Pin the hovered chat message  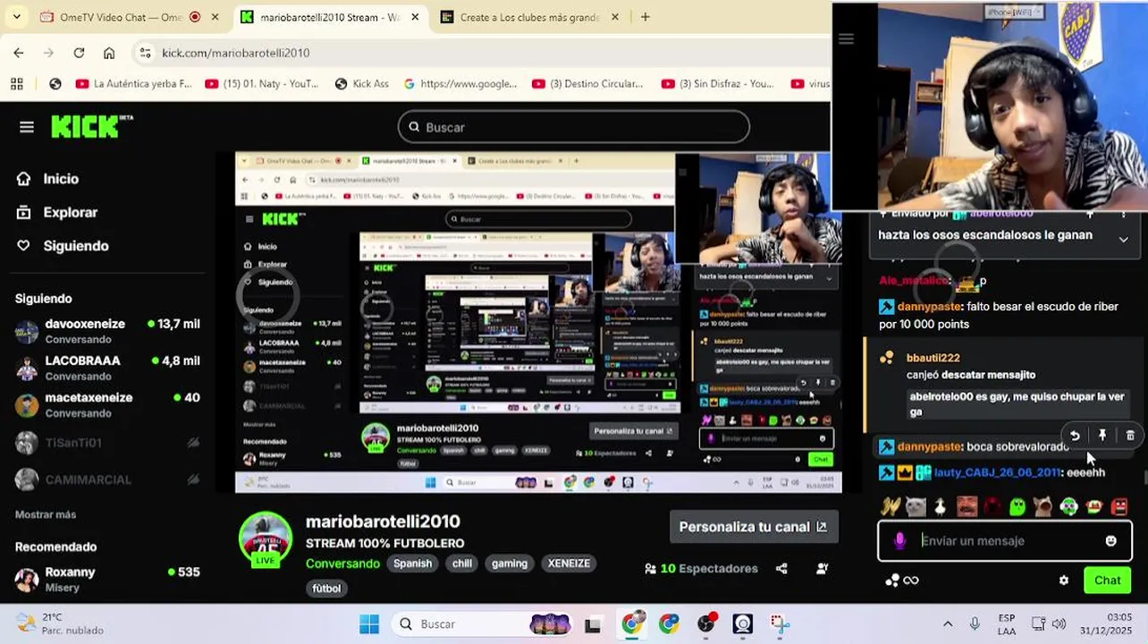(1102, 436)
